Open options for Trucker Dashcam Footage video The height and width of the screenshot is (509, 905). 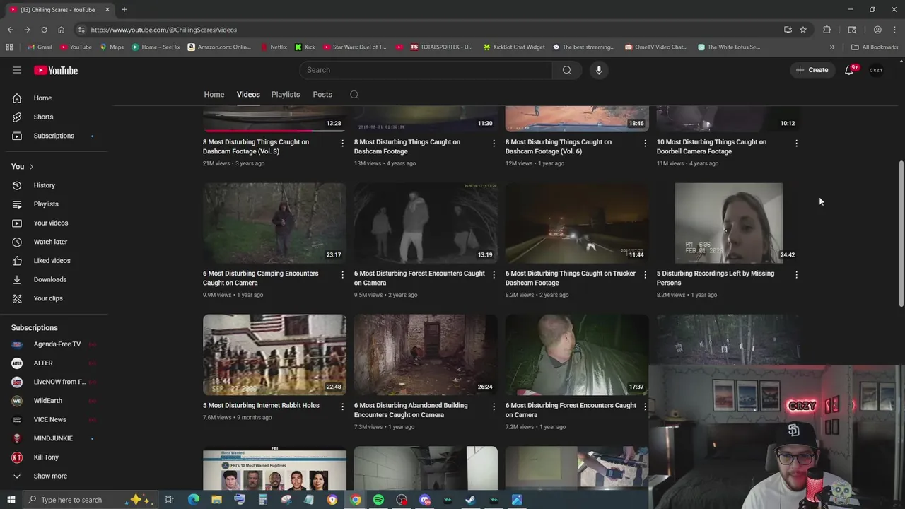[x=645, y=274]
